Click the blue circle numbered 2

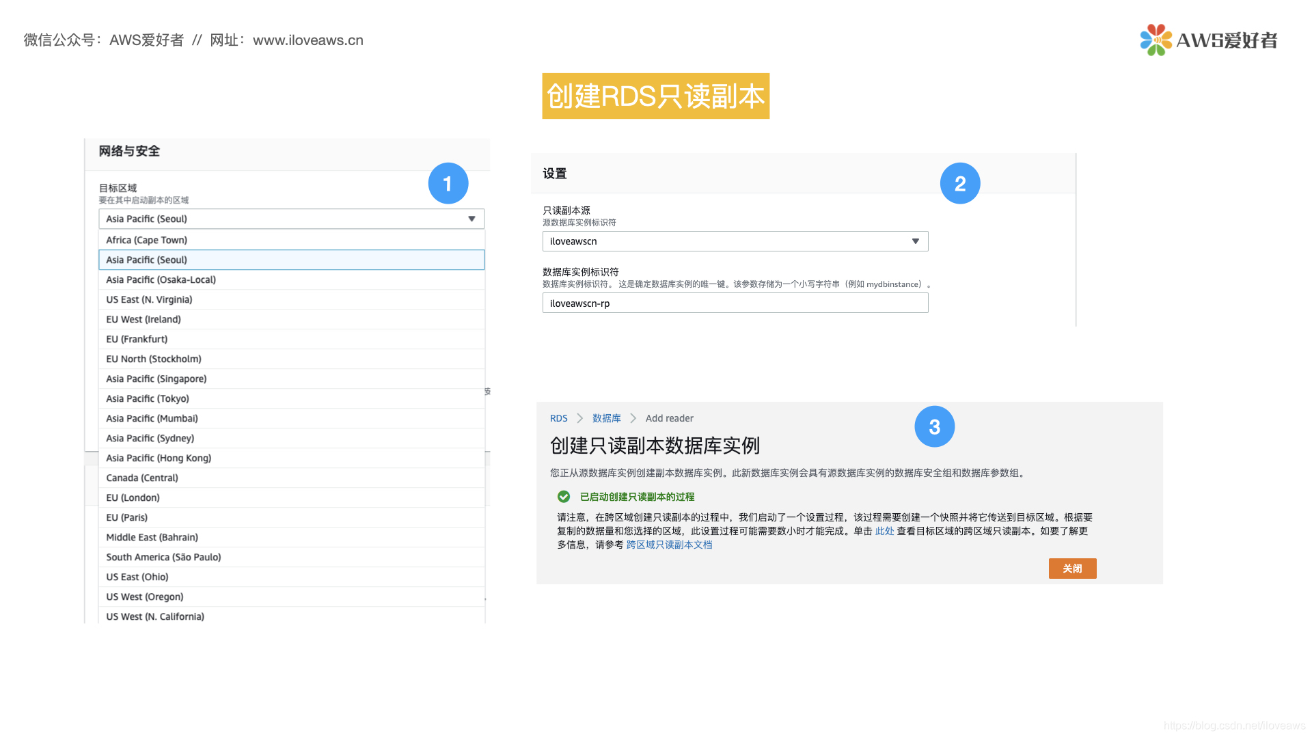959,183
